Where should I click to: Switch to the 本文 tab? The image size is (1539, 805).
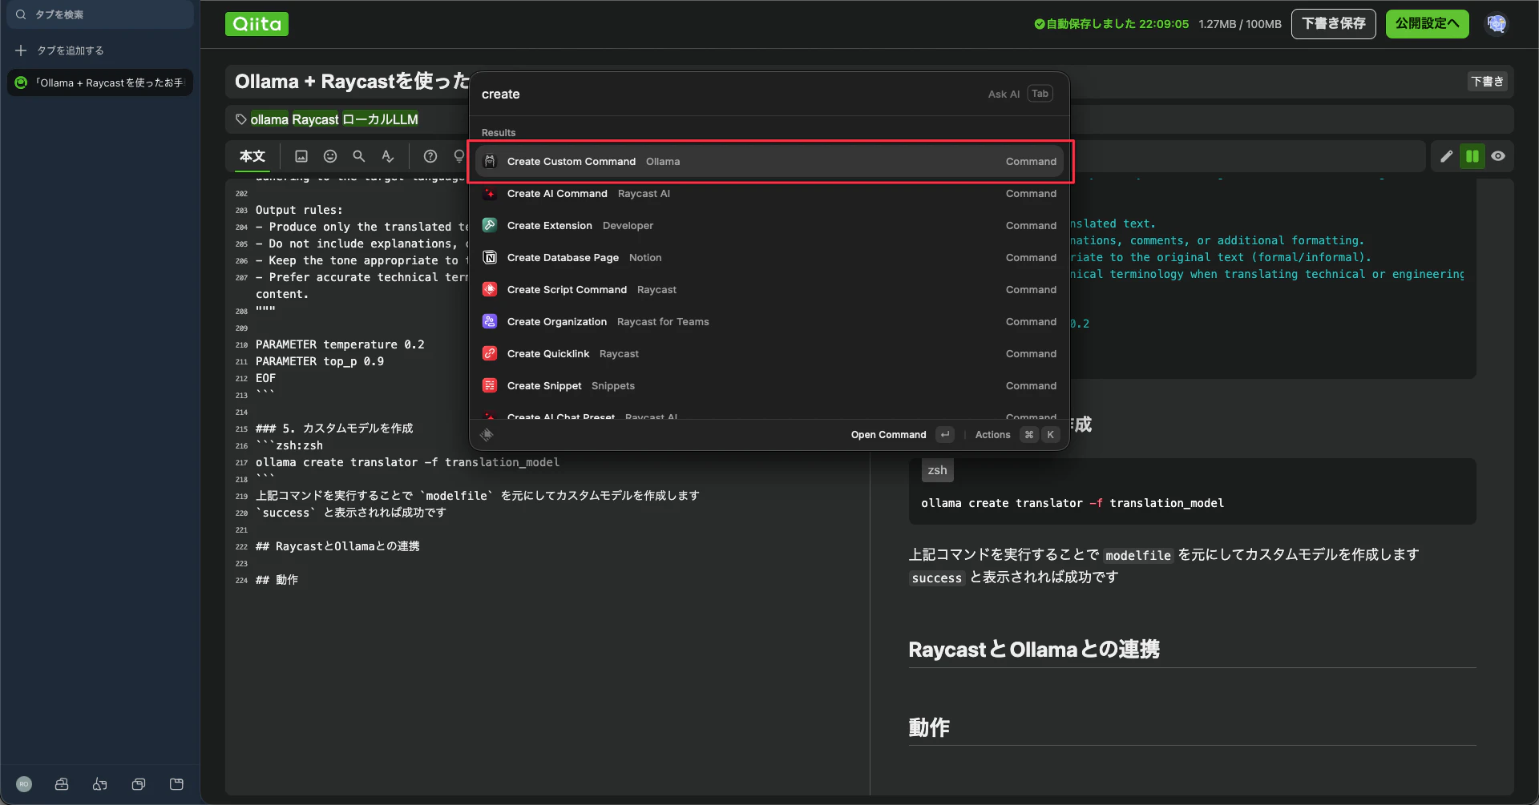click(252, 156)
